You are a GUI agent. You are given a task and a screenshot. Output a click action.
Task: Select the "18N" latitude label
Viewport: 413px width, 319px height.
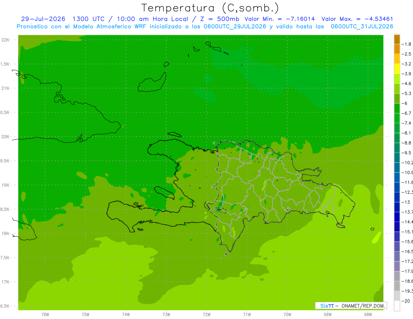tap(6, 233)
